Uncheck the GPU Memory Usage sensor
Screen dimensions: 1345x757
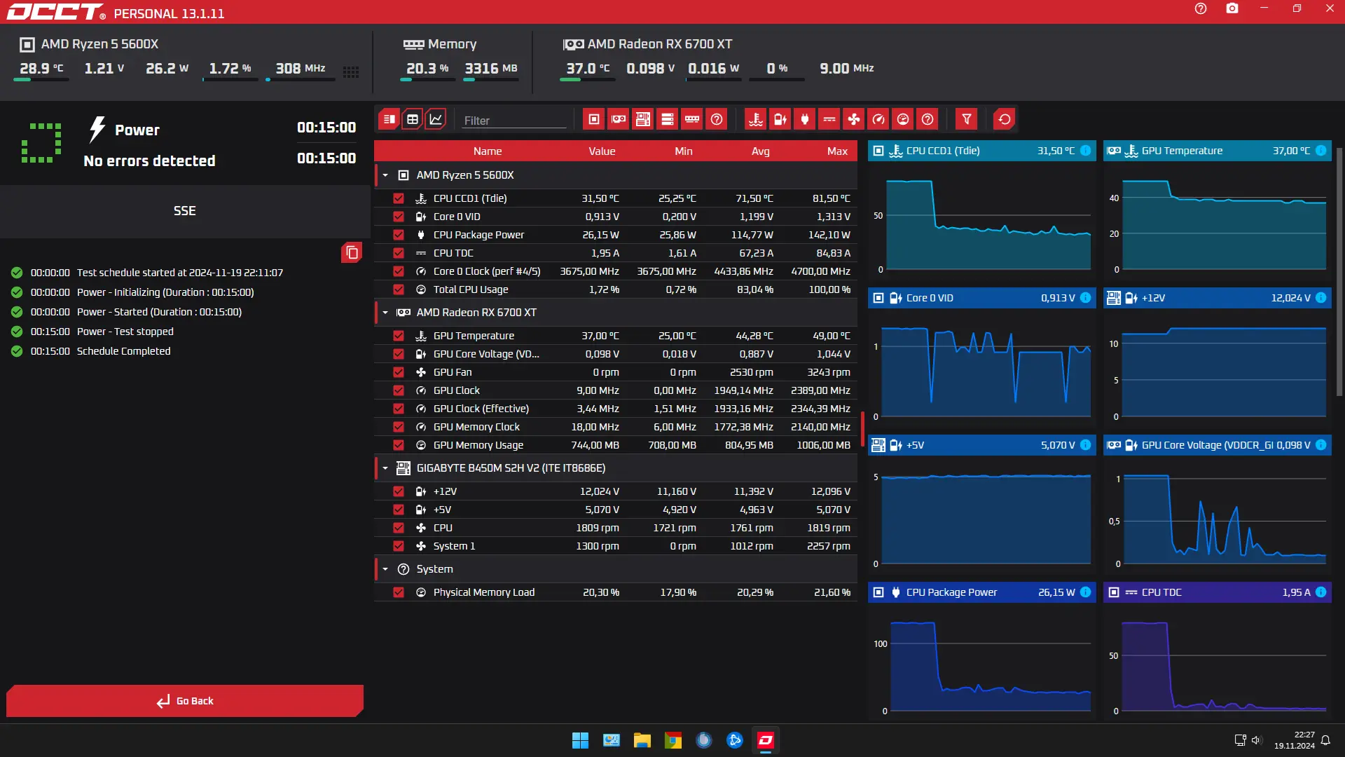pos(399,445)
